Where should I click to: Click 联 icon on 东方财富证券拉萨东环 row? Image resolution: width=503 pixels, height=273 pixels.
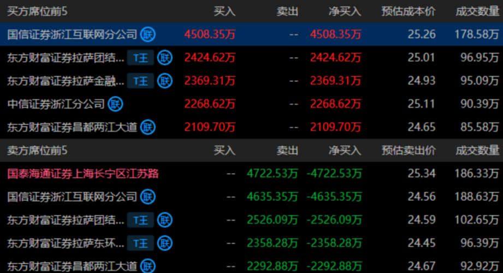pyautogui.click(x=165, y=243)
